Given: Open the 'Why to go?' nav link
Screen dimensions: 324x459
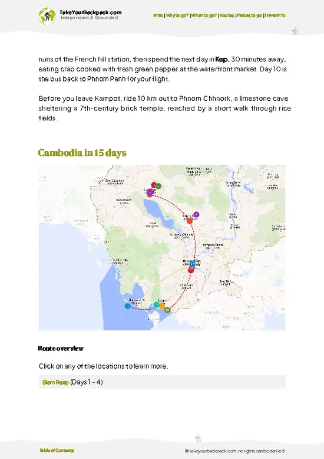Looking at the screenshot, I should 177,15.
